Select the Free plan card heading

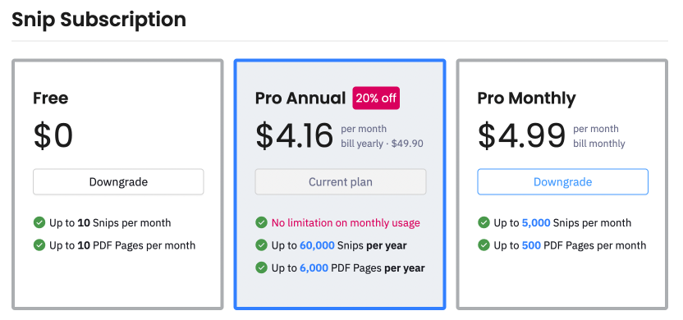coord(51,98)
